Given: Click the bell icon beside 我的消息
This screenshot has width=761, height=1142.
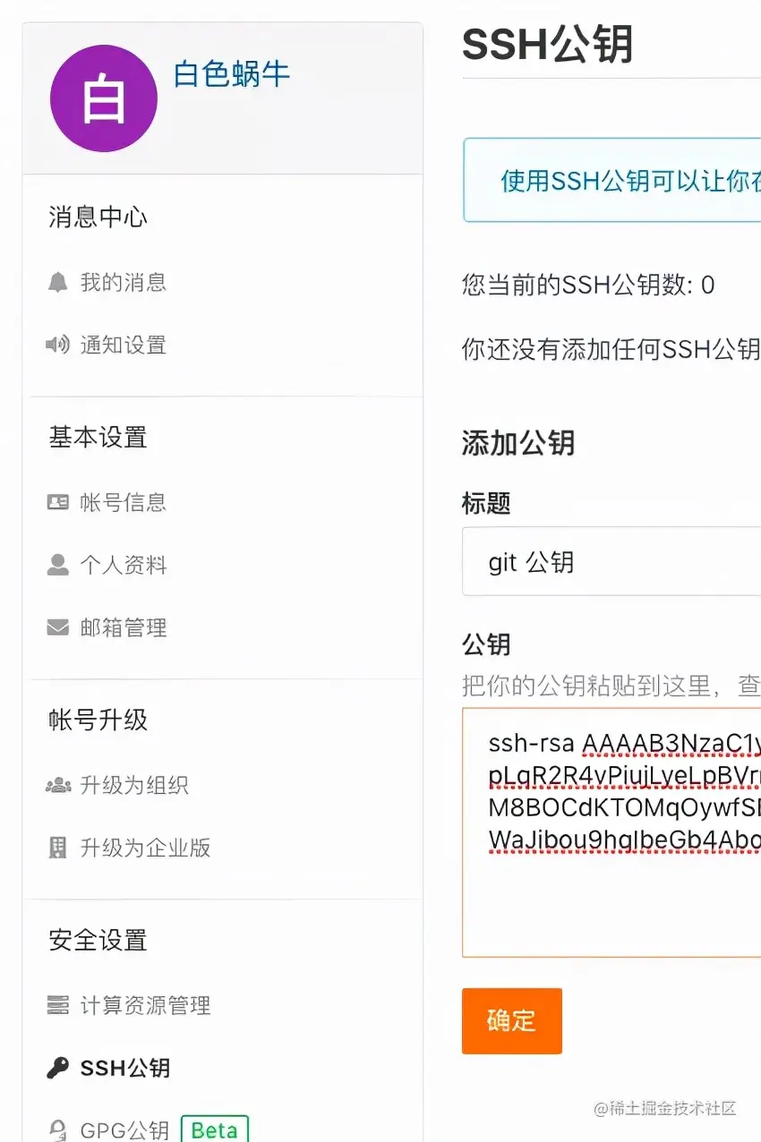Looking at the screenshot, I should tap(57, 283).
